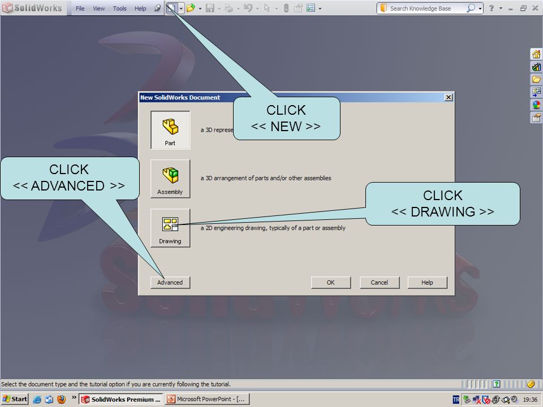Cancel the New SolidWorks Document dialog
The image size is (543, 407).
380,283
